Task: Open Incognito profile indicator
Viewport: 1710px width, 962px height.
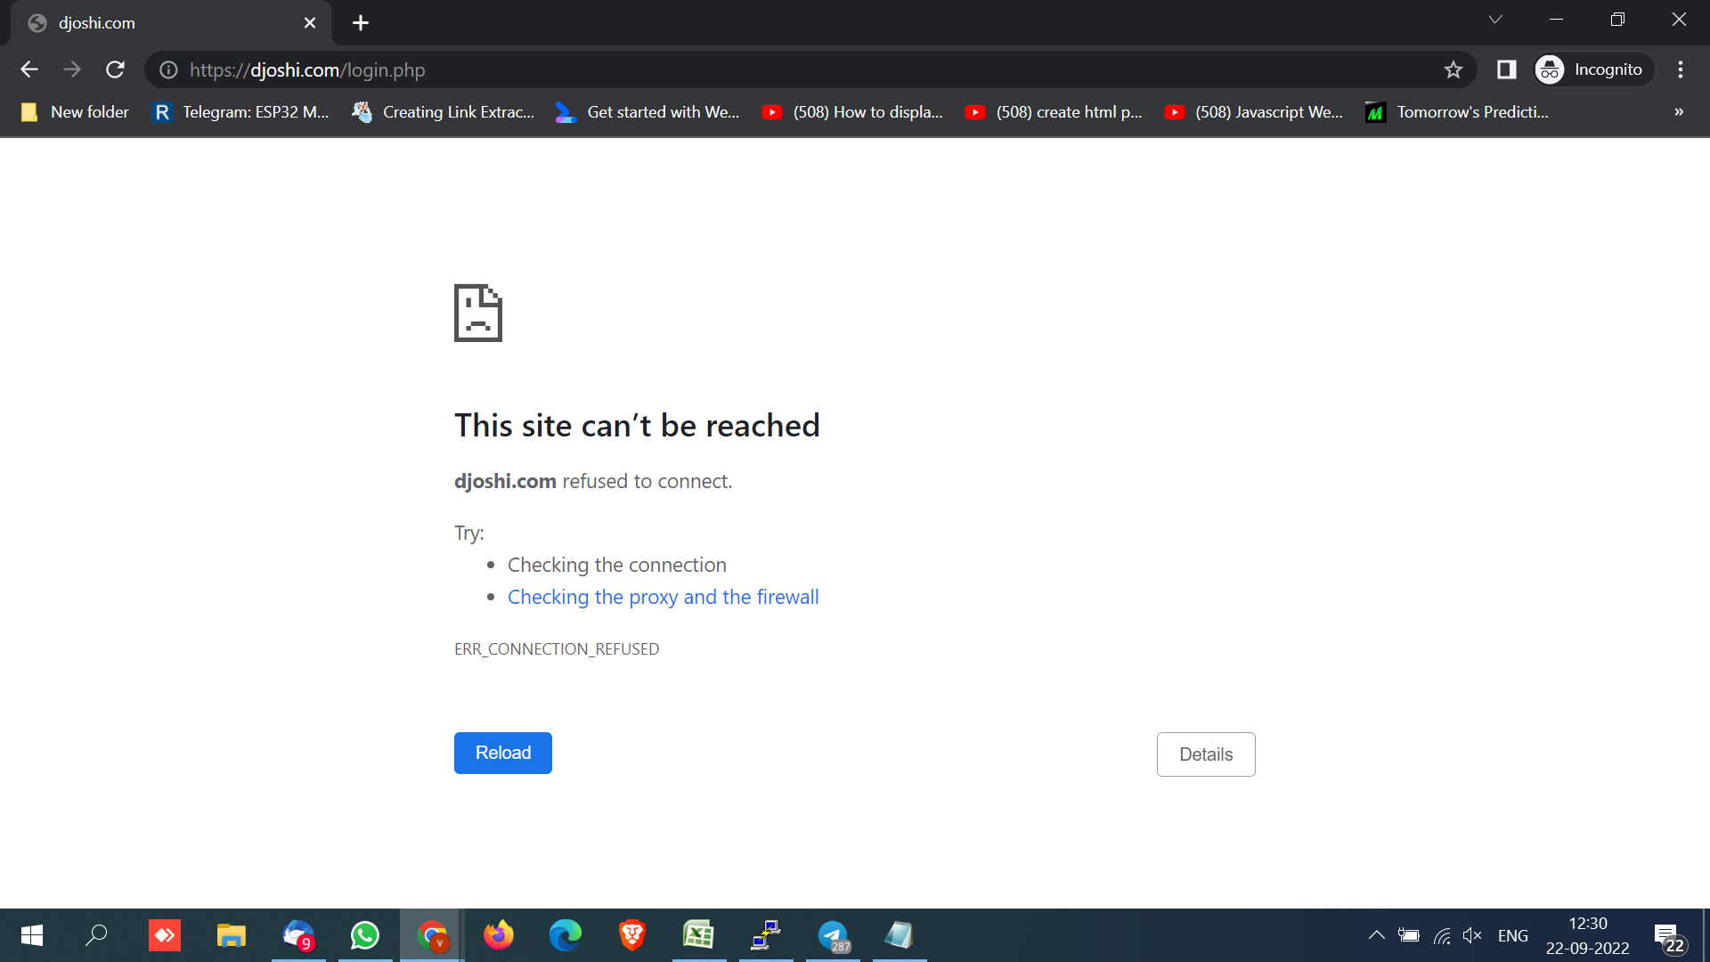Action: click(1592, 69)
